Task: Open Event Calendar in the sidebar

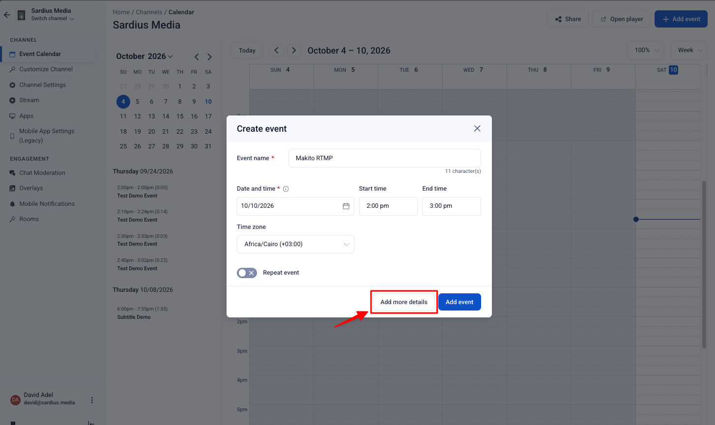Action: [x=49, y=54]
